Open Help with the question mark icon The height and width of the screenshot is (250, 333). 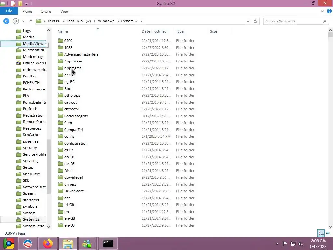coord(329,11)
